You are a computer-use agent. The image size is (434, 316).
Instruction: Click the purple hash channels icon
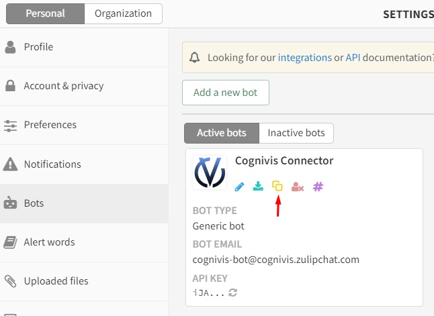[x=318, y=187]
